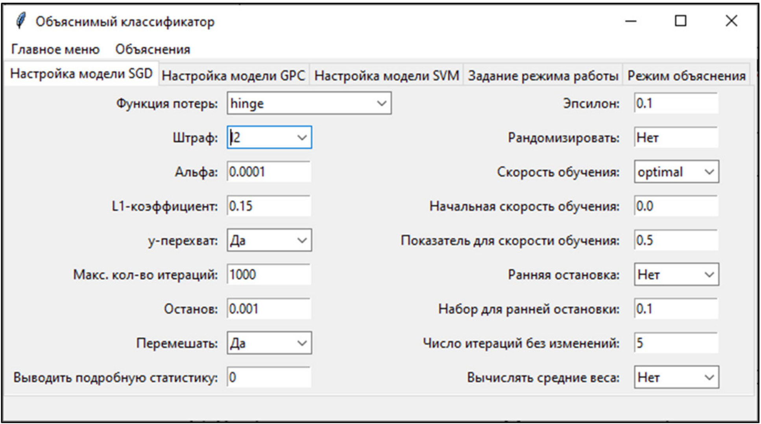Go to Режим объяснения tab
Viewport: 761px width, 424px height.
(x=686, y=75)
